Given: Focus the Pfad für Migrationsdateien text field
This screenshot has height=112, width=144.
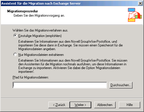Looking at the screenshot, I should pyautogui.click(x=60, y=85).
